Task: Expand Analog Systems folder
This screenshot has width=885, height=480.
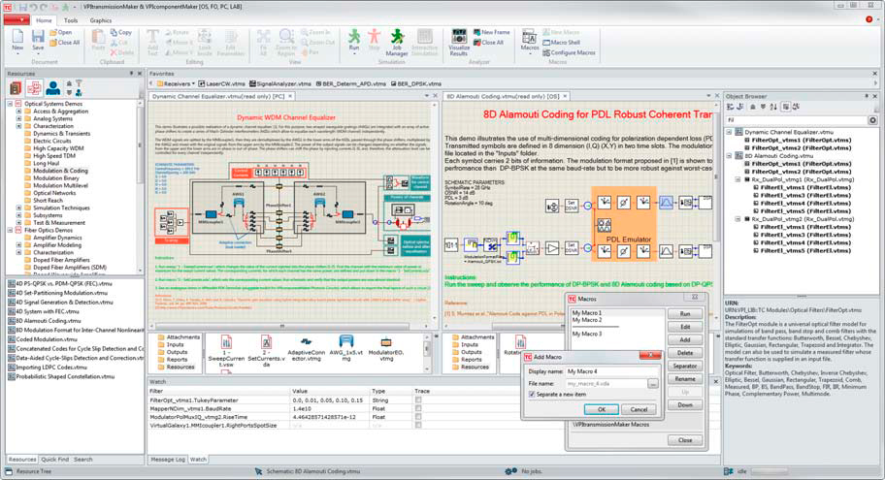Action: pyautogui.click(x=18, y=118)
